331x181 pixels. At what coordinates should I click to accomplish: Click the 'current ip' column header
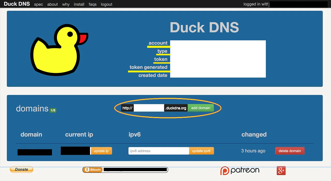click(x=79, y=134)
